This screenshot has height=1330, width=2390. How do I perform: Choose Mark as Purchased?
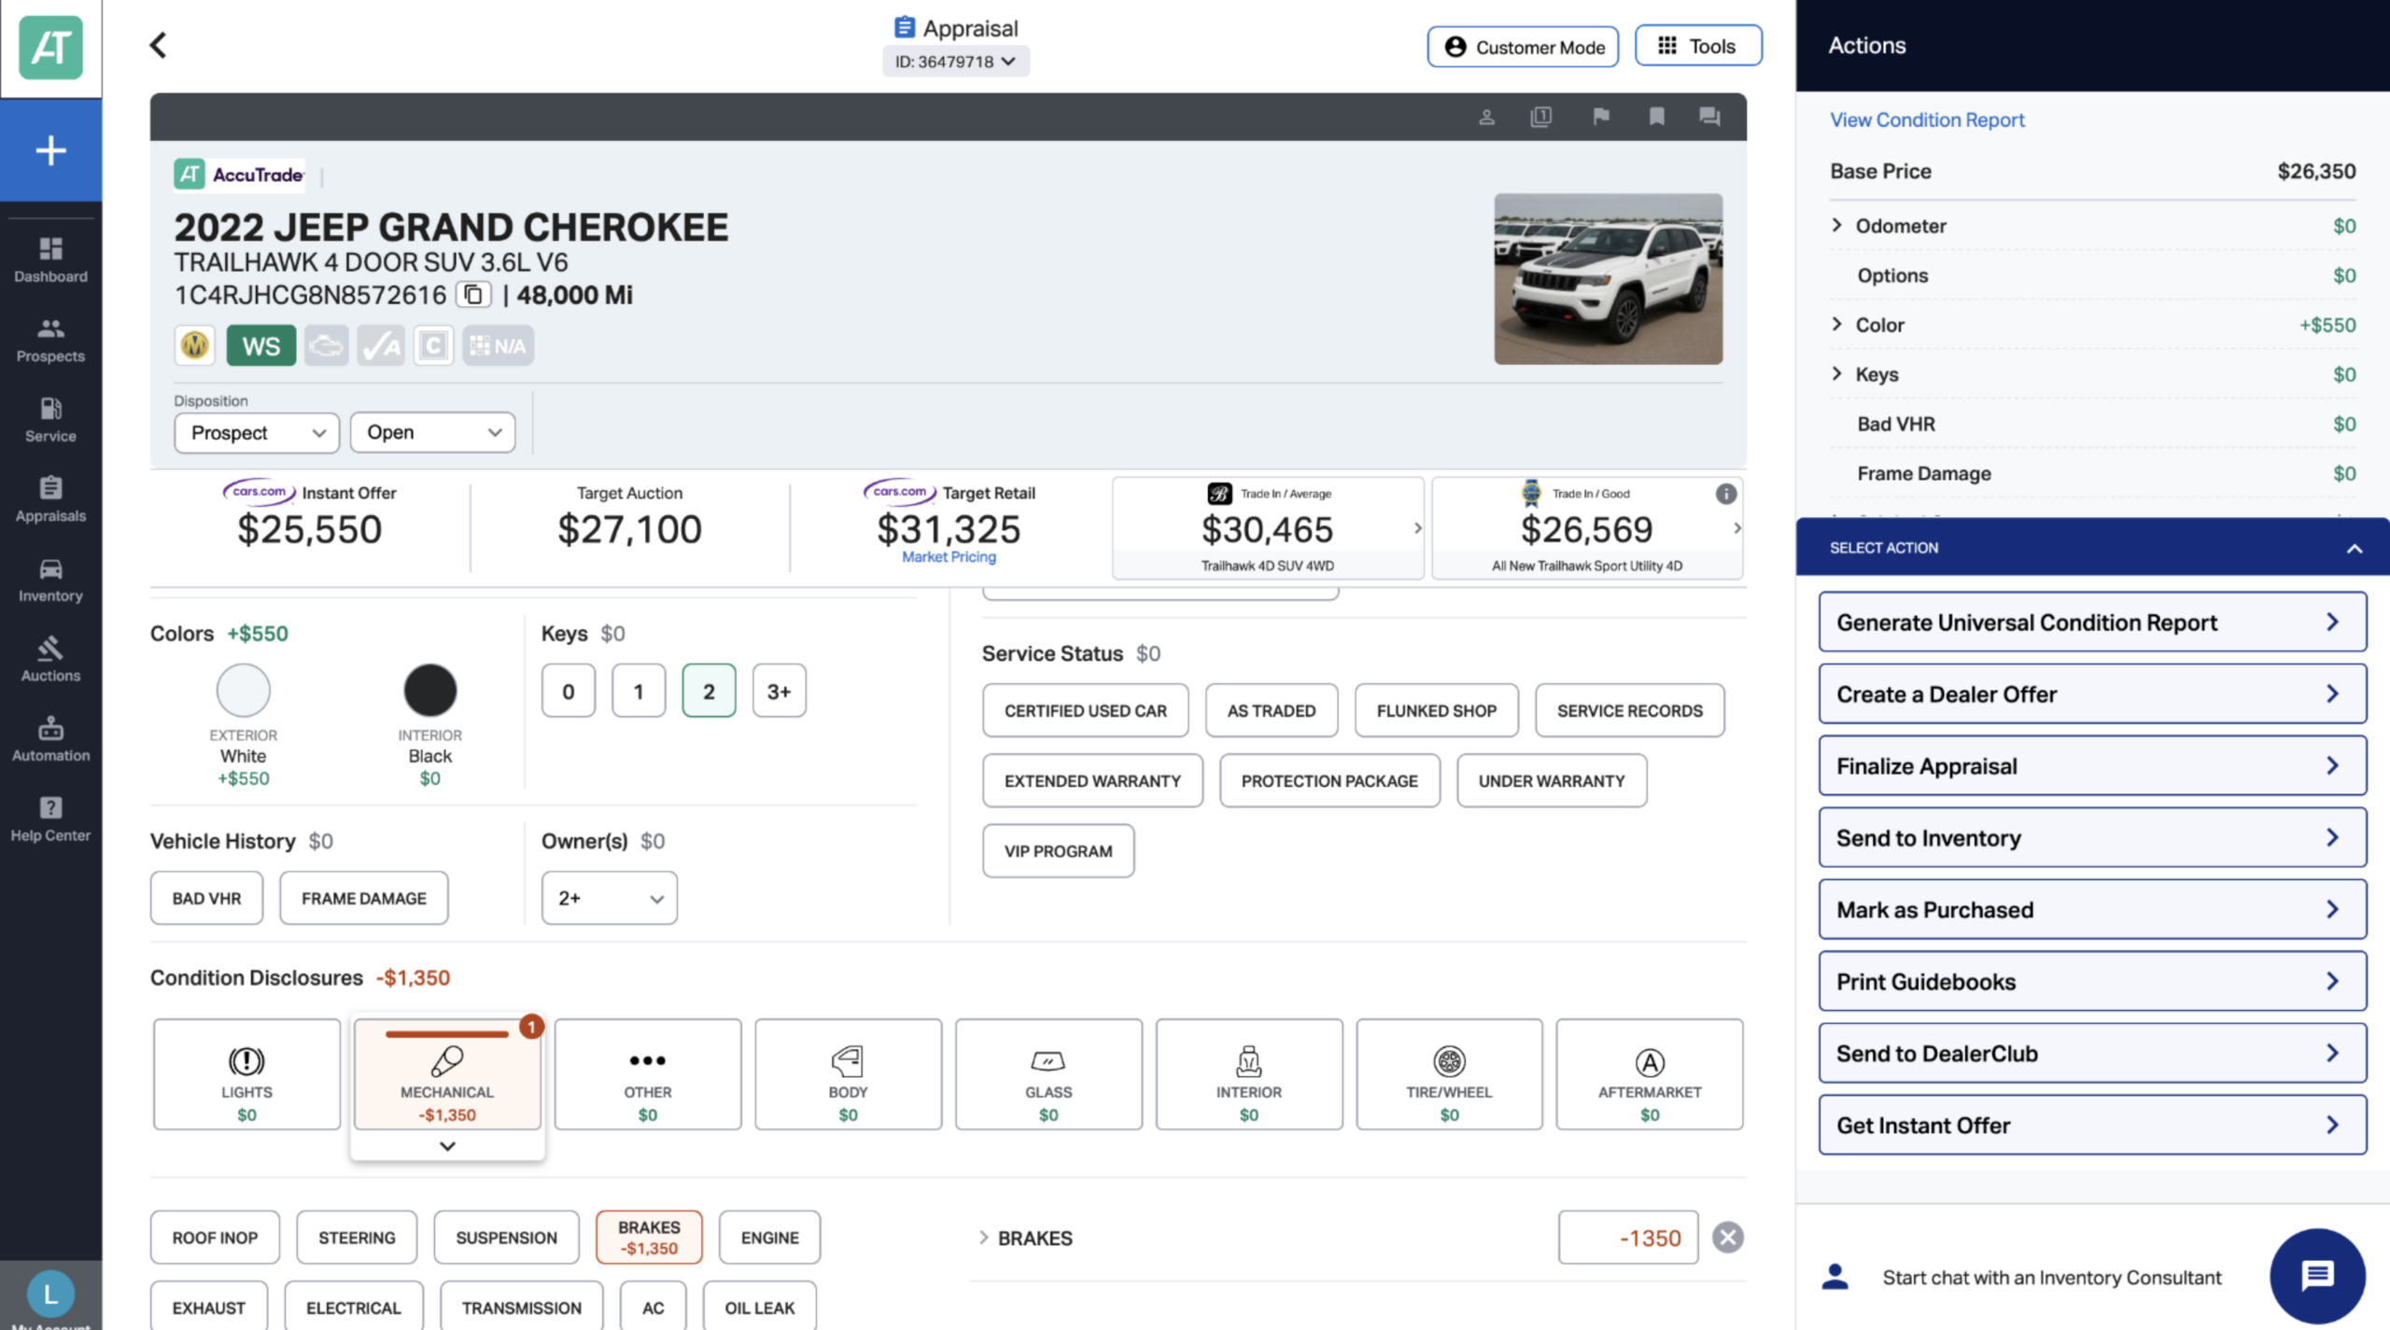point(2091,909)
